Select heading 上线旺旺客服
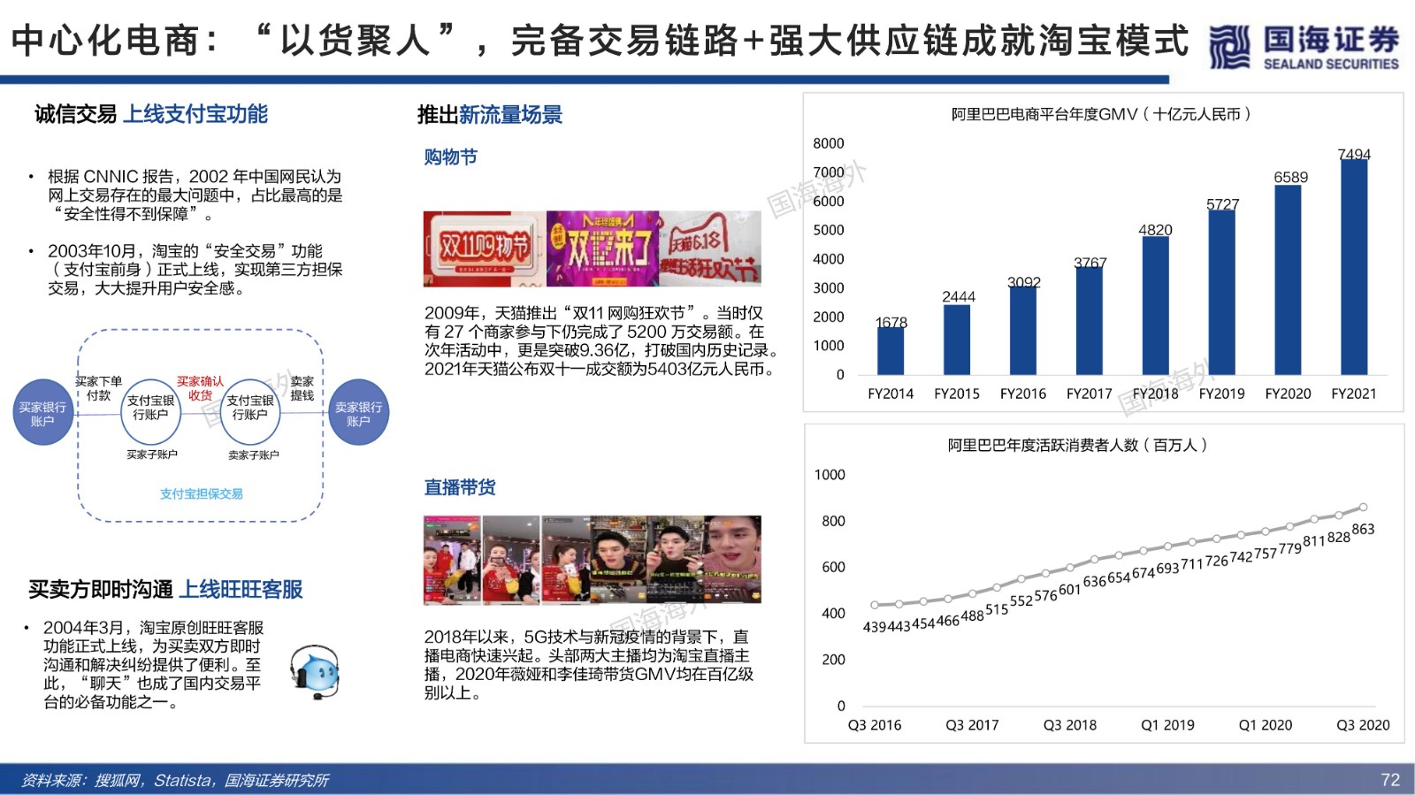The width and height of the screenshot is (1415, 795). [x=241, y=590]
